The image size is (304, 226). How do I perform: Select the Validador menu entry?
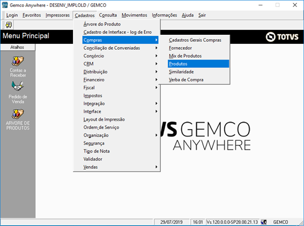[x=120, y=159]
